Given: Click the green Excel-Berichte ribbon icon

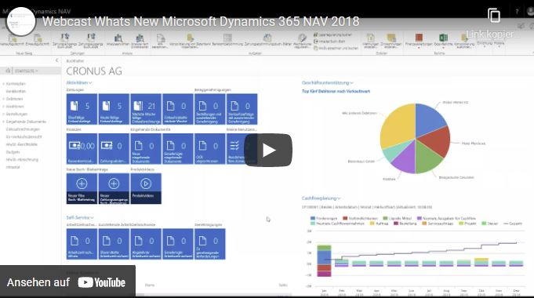Looking at the screenshot, I should [x=443, y=38].
